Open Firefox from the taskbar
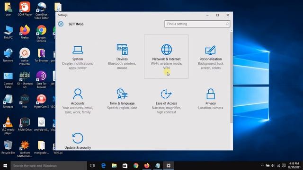The width and height of the screenshot is (303, 170). click(147, 166)
